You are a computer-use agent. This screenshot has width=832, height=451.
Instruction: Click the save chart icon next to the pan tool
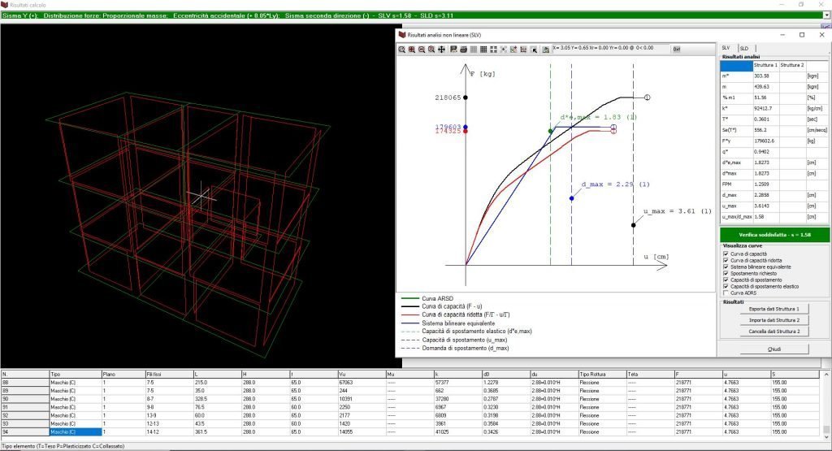[x=453, y=50]
